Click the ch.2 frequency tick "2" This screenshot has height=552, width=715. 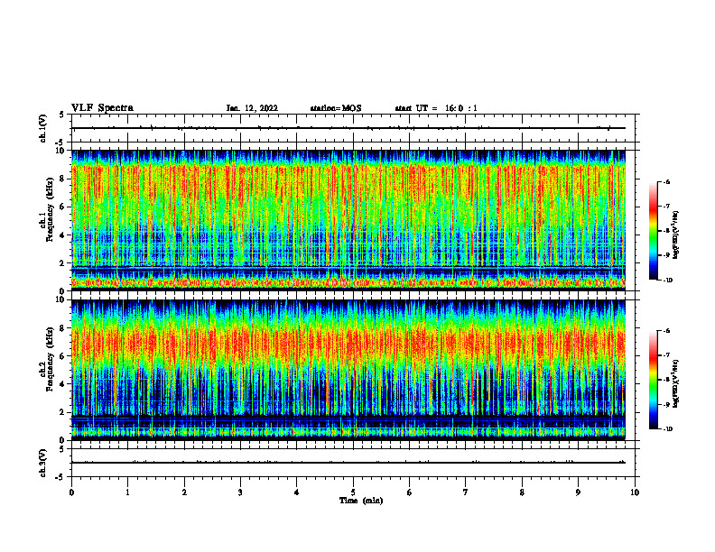coord(63,412)
